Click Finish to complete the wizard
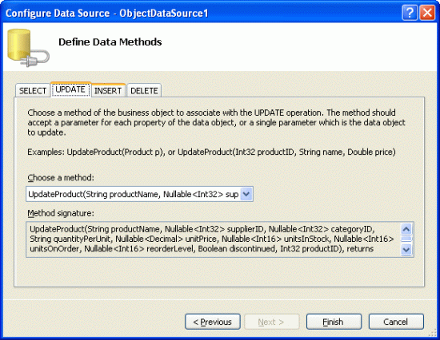 pyautogui.click(x=334, y=322)
